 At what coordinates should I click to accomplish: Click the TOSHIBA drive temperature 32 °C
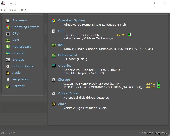tap(151, 84)
